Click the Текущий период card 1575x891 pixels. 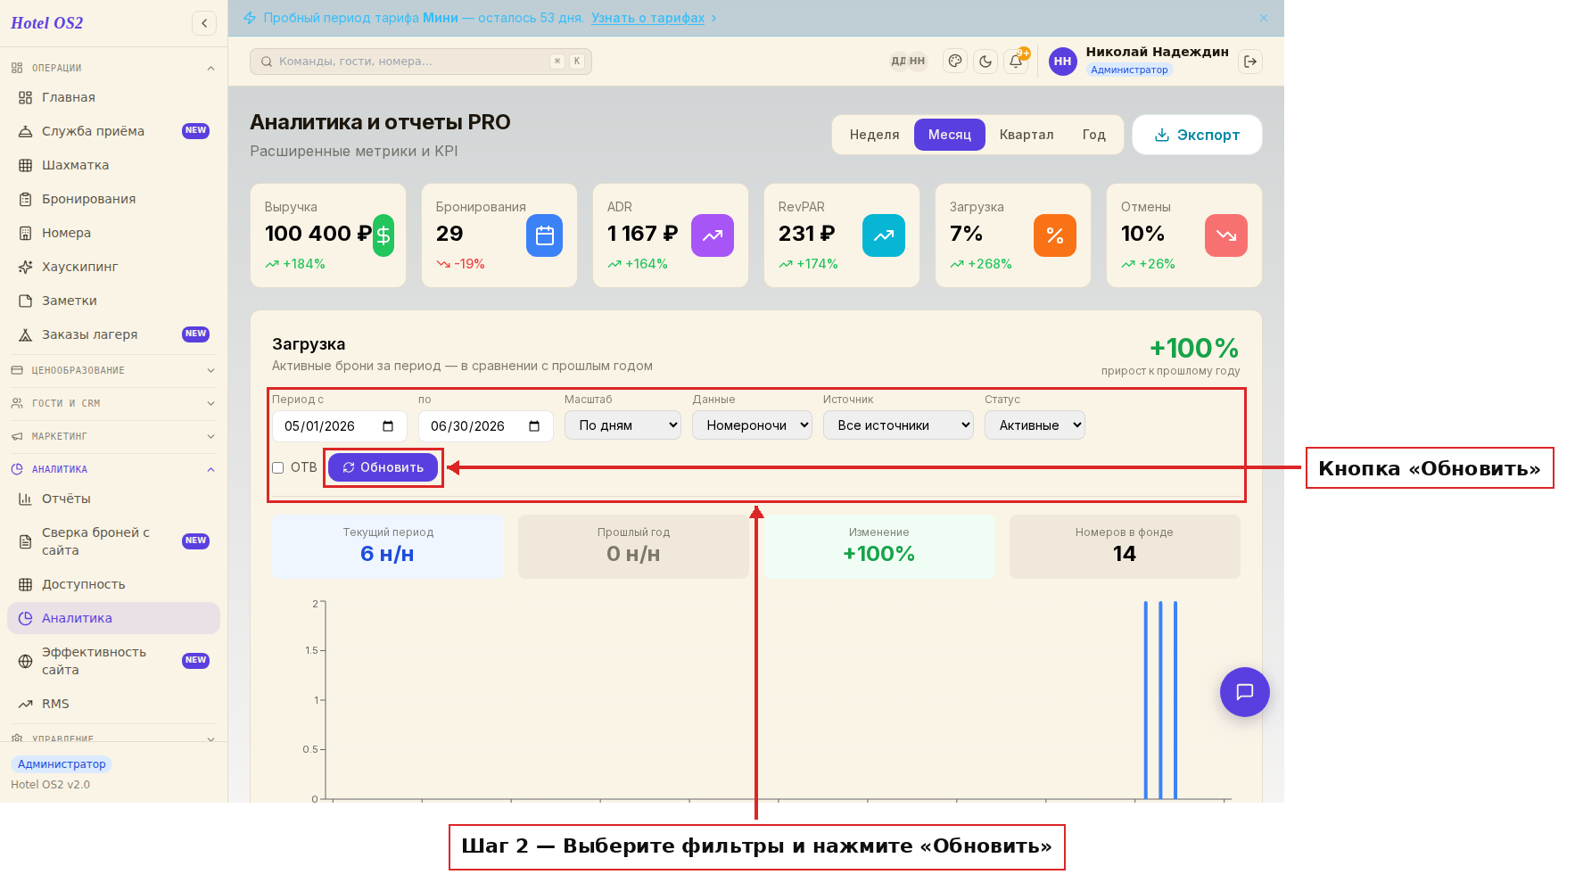388,547
